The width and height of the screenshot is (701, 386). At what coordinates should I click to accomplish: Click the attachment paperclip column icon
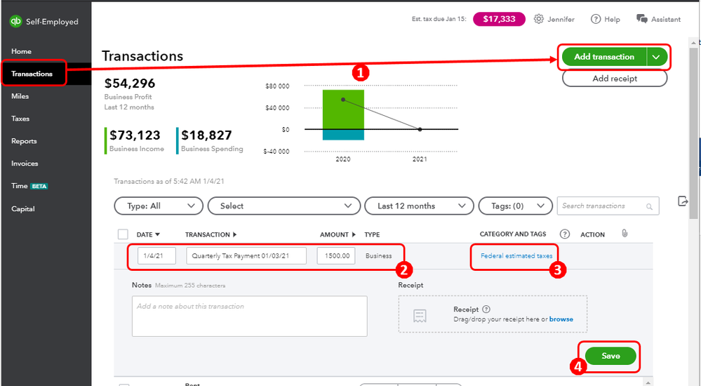[623, 234]
